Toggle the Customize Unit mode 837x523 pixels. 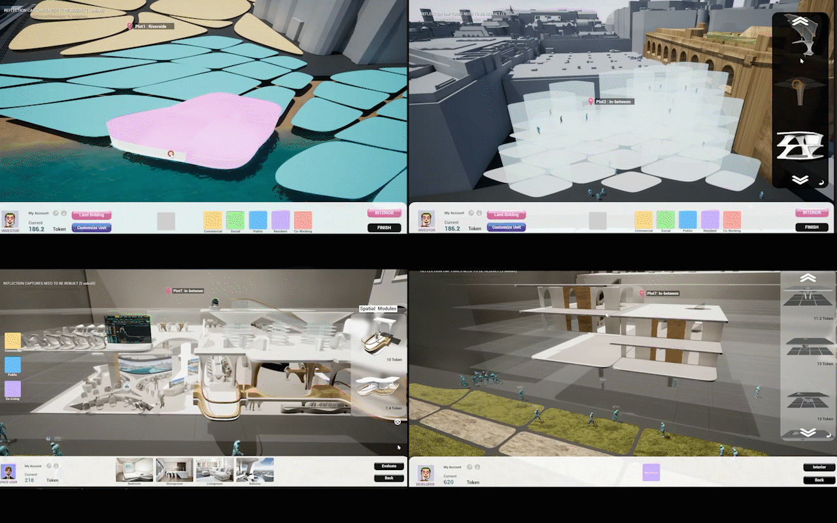point(92,227)
